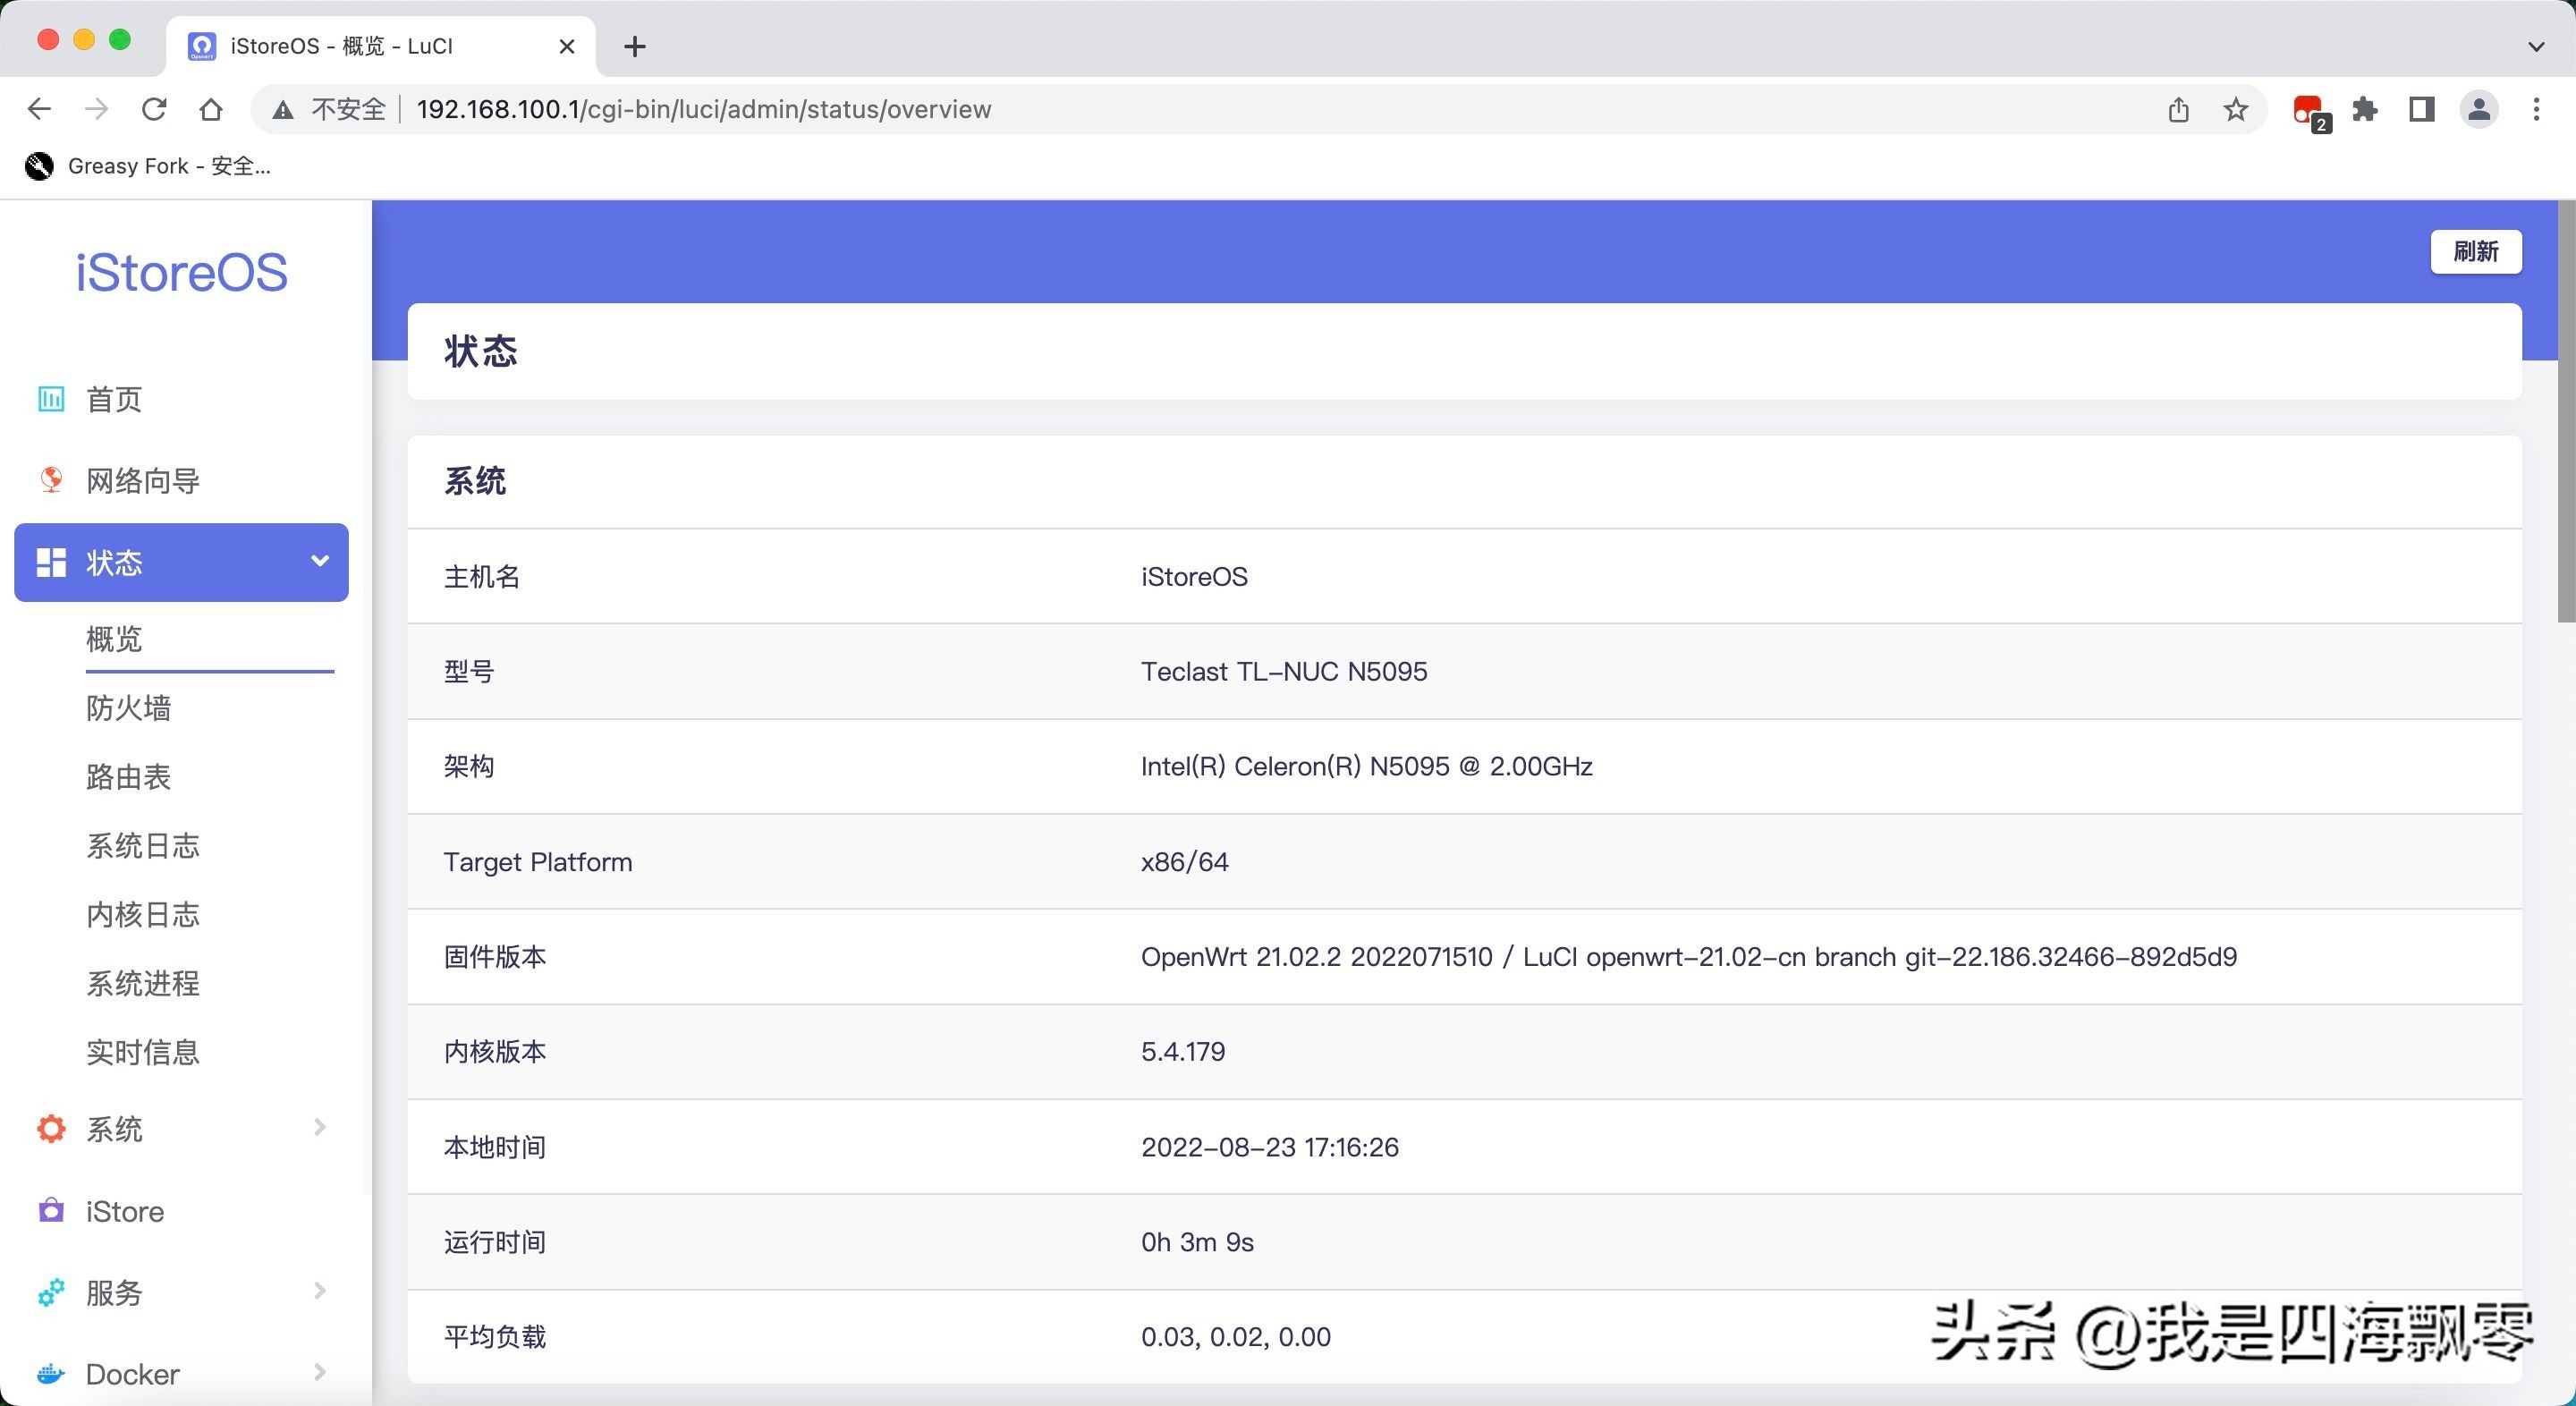Click the 网络向导 globe icon
The height and width of the screenshot is (1406, 2576).
(x=51, y=480)
